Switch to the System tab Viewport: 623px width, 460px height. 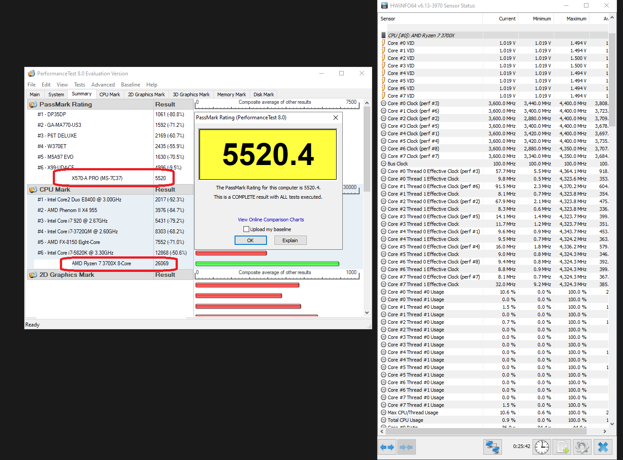pos(56,94)
